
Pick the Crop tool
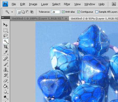tap(6, 47)
